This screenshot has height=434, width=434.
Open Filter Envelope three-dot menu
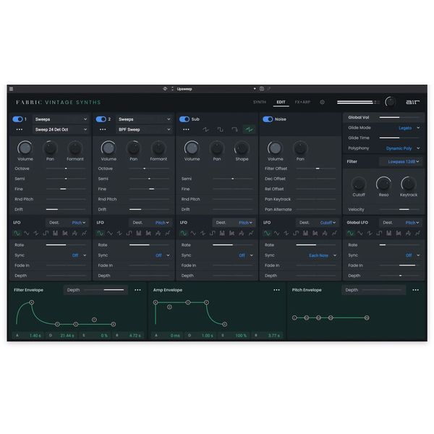137,290
